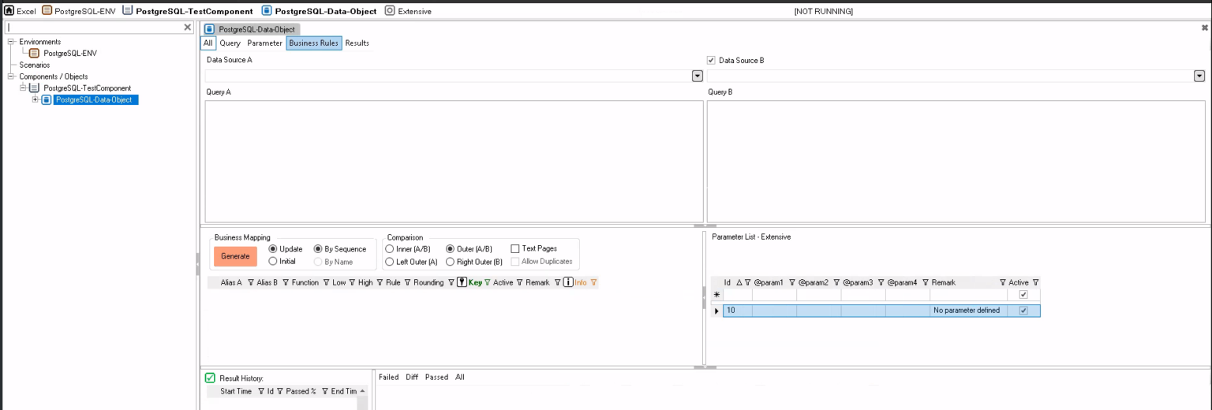
Task: Switch to the Query tab
Action: coord(230,43)
